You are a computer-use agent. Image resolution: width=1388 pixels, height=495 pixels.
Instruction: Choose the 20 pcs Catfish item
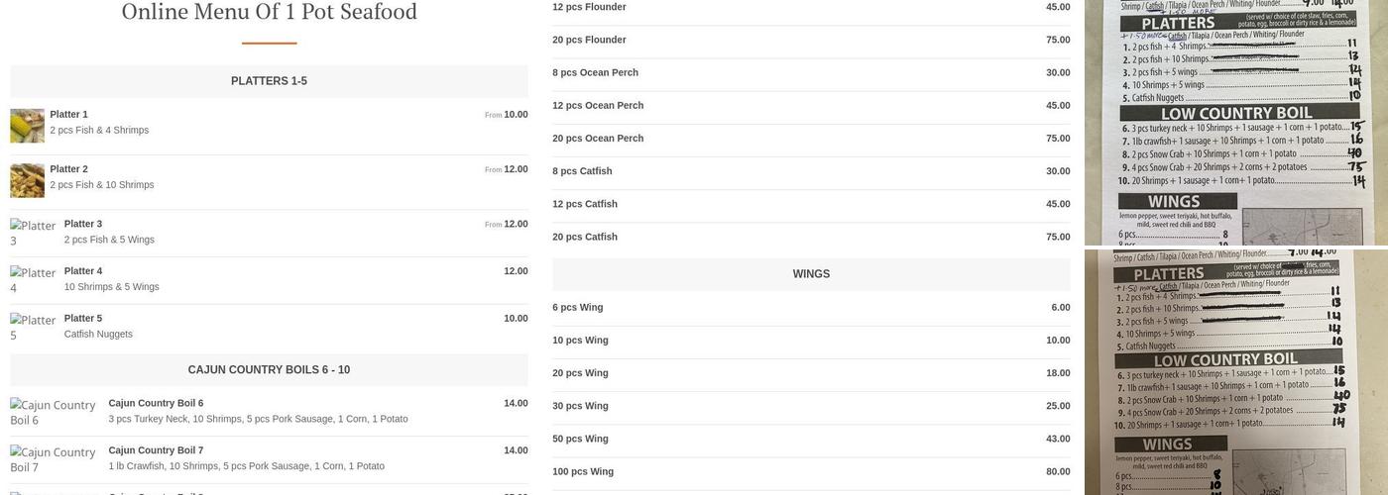click(585, 237)
